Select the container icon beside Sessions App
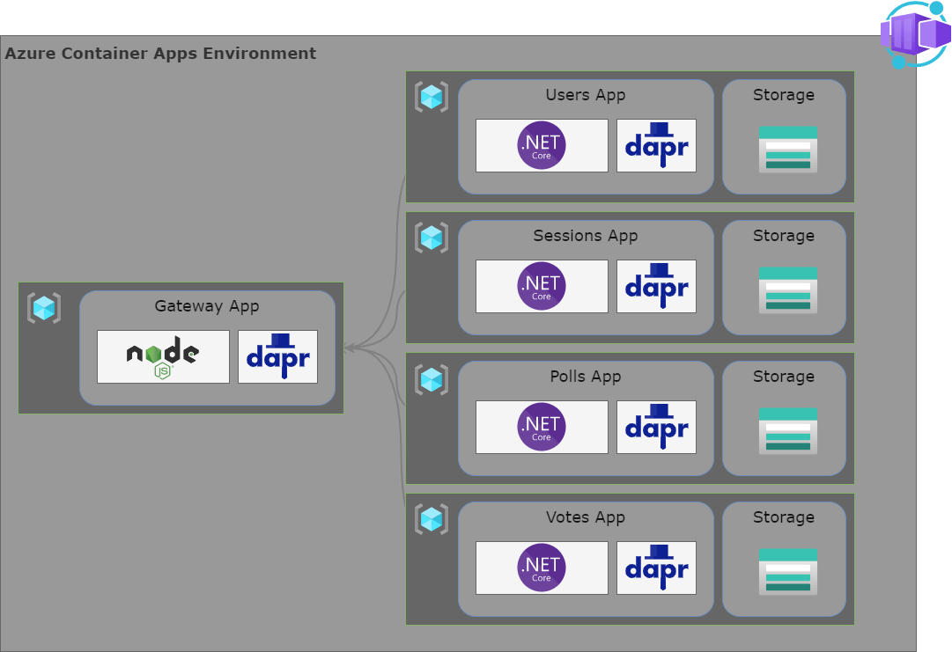Viewport: 952px width, 652px height. (x=431, y=238)
